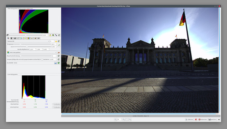
Task: Adjust the exposure compensation slider
Action: tap(26, 35)
